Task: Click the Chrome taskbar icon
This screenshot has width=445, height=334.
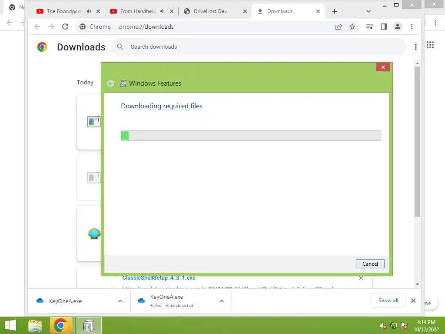Action: click(60, 325)
